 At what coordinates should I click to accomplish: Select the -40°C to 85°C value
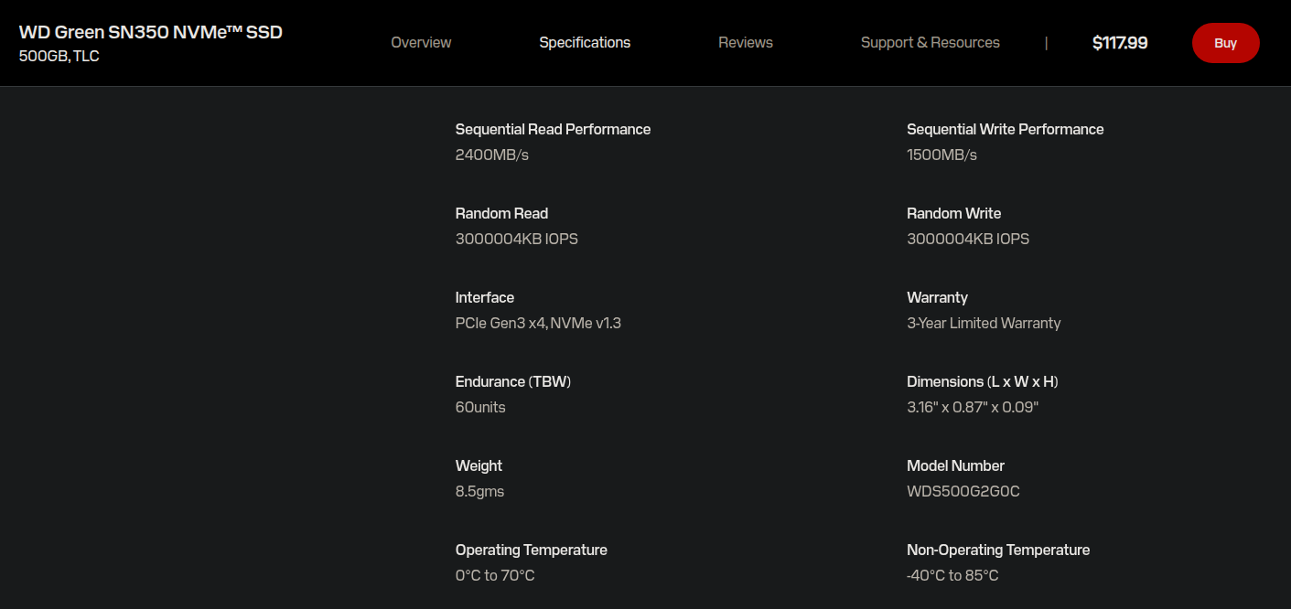952,575
